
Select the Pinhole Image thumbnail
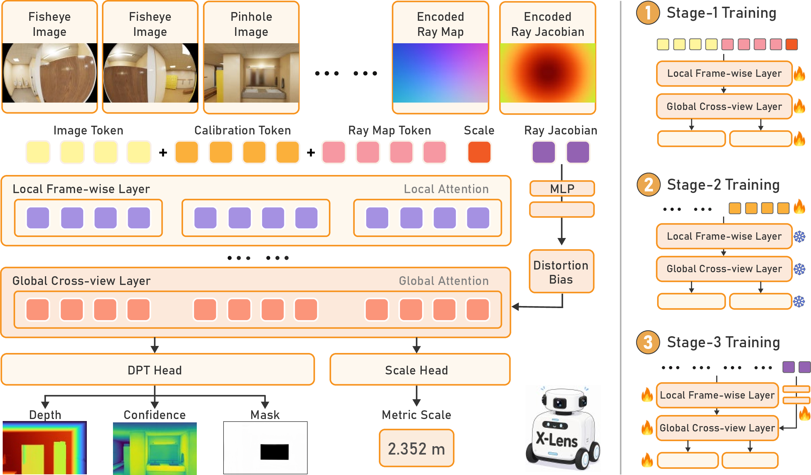coord(251,73)
